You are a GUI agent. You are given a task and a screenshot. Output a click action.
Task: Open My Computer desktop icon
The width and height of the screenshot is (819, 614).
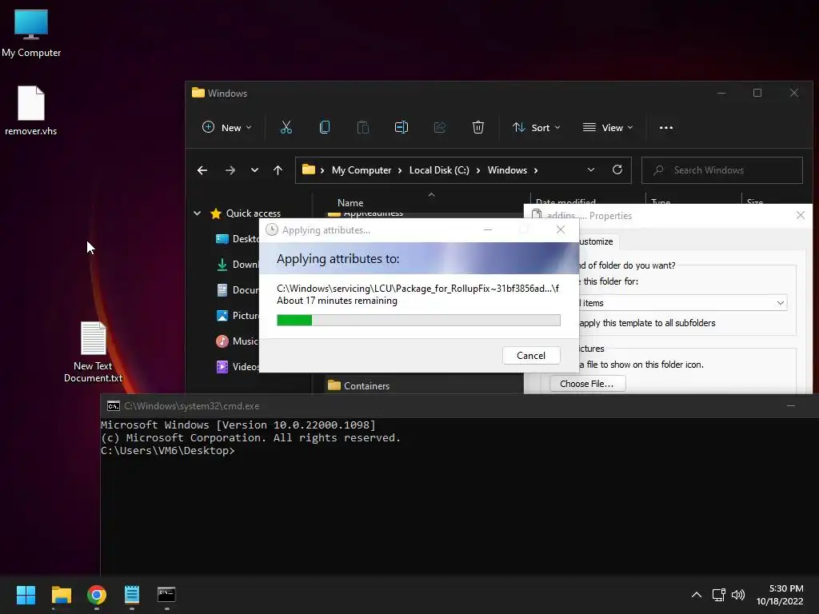coord(31,32)
